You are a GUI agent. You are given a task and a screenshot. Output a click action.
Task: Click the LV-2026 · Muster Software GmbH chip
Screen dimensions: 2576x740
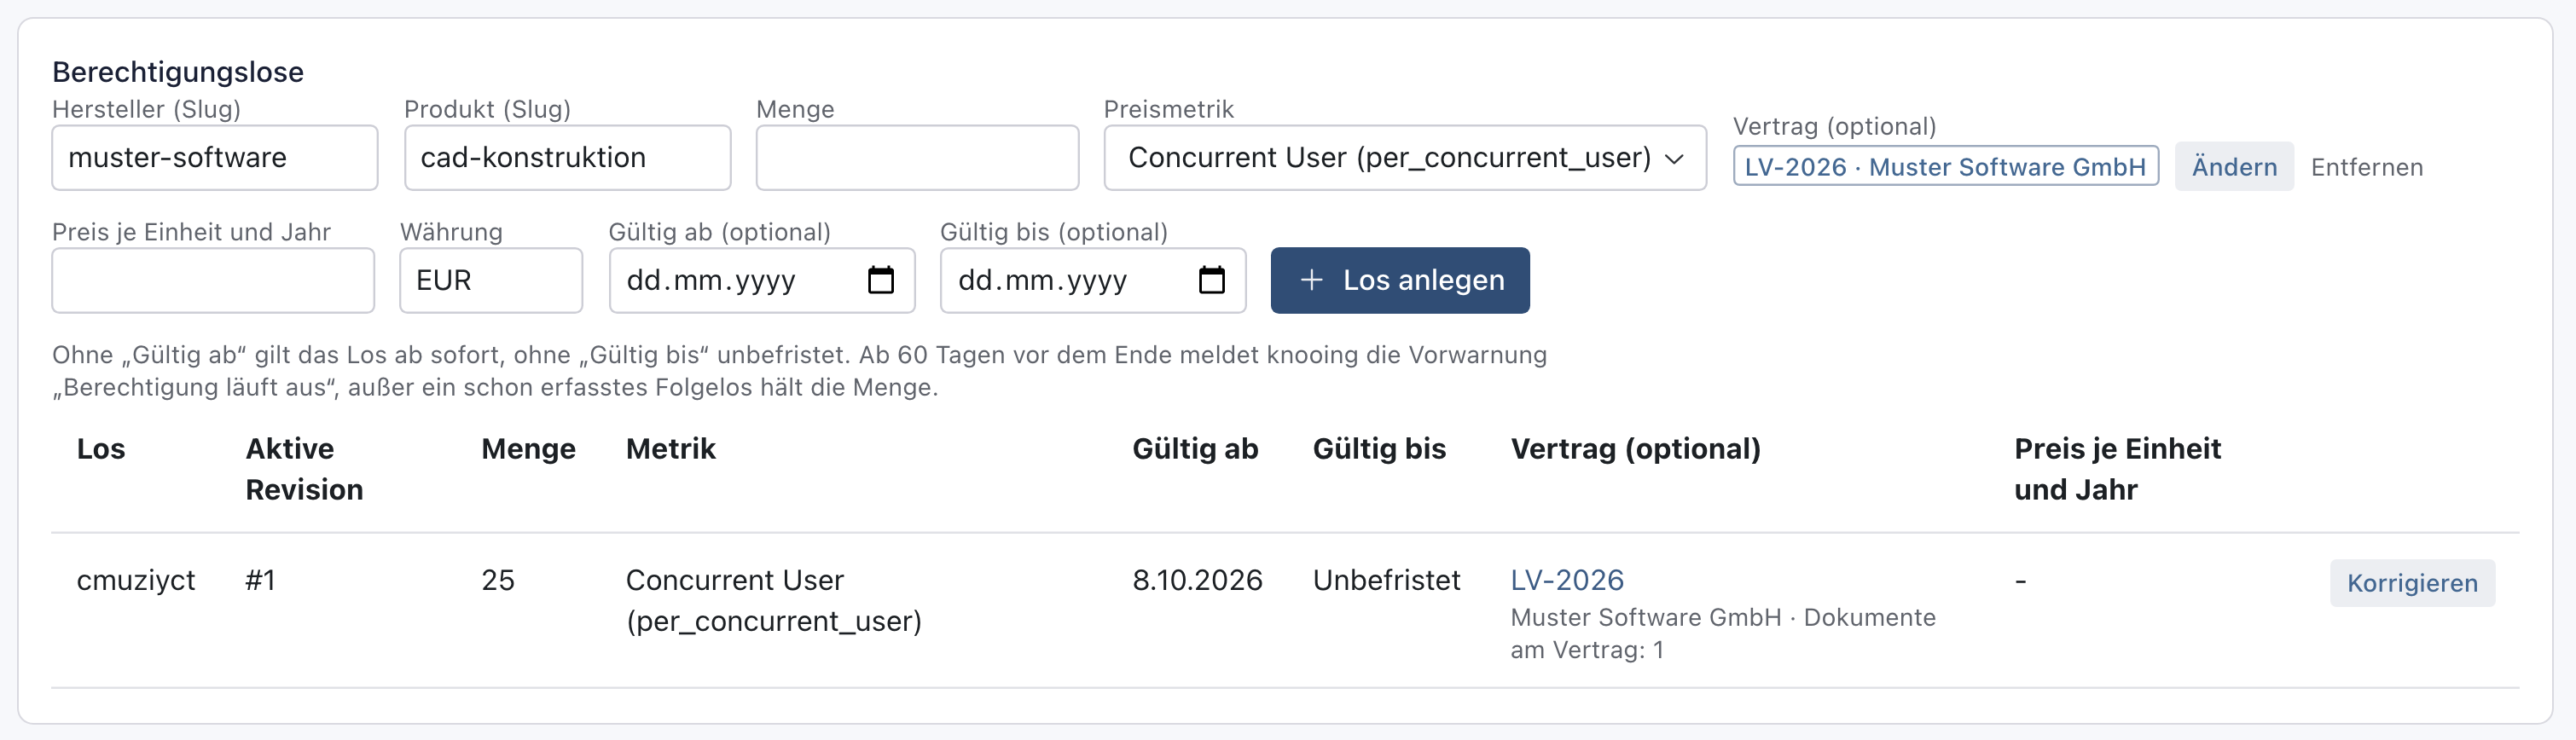click(1945, 167)
